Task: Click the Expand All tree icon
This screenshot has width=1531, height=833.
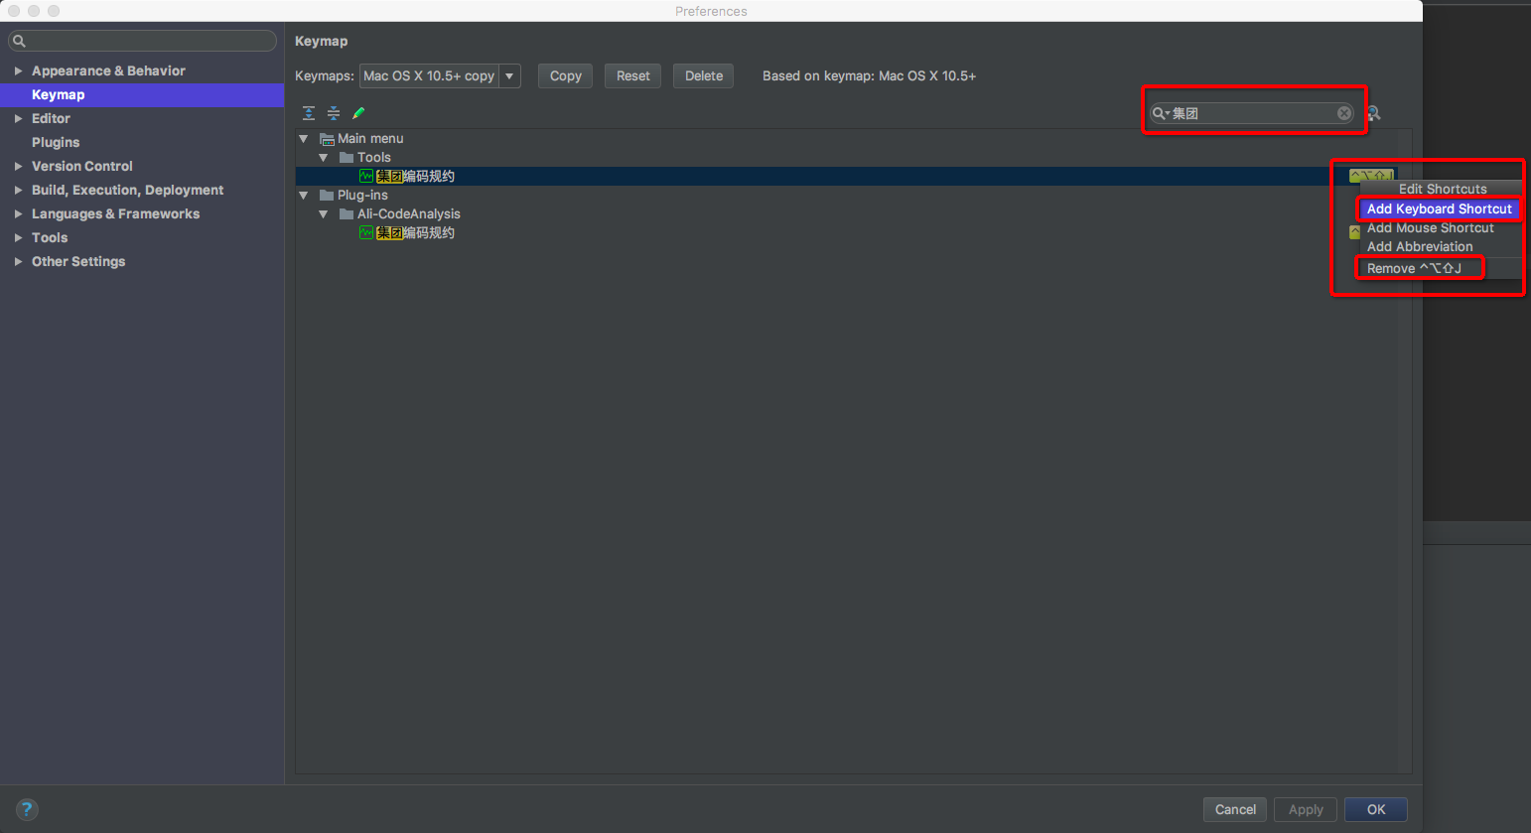Action: click(x=309, y=113)
